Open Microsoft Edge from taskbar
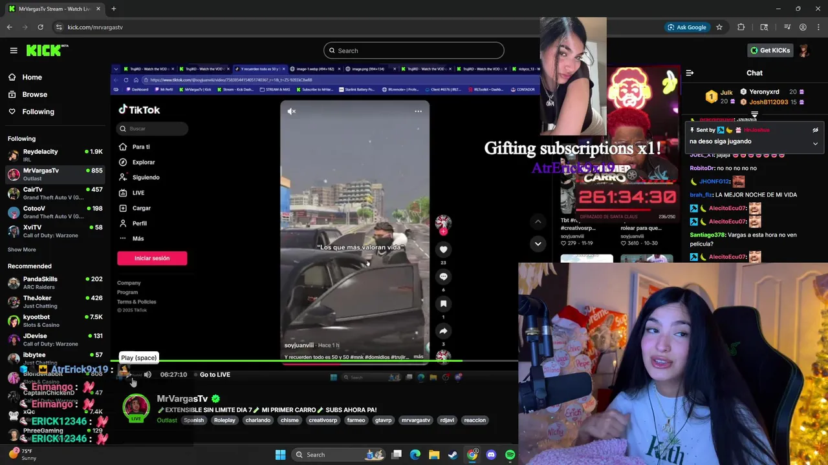The height and width of the screenshot is (465, 828). (415, 455)
